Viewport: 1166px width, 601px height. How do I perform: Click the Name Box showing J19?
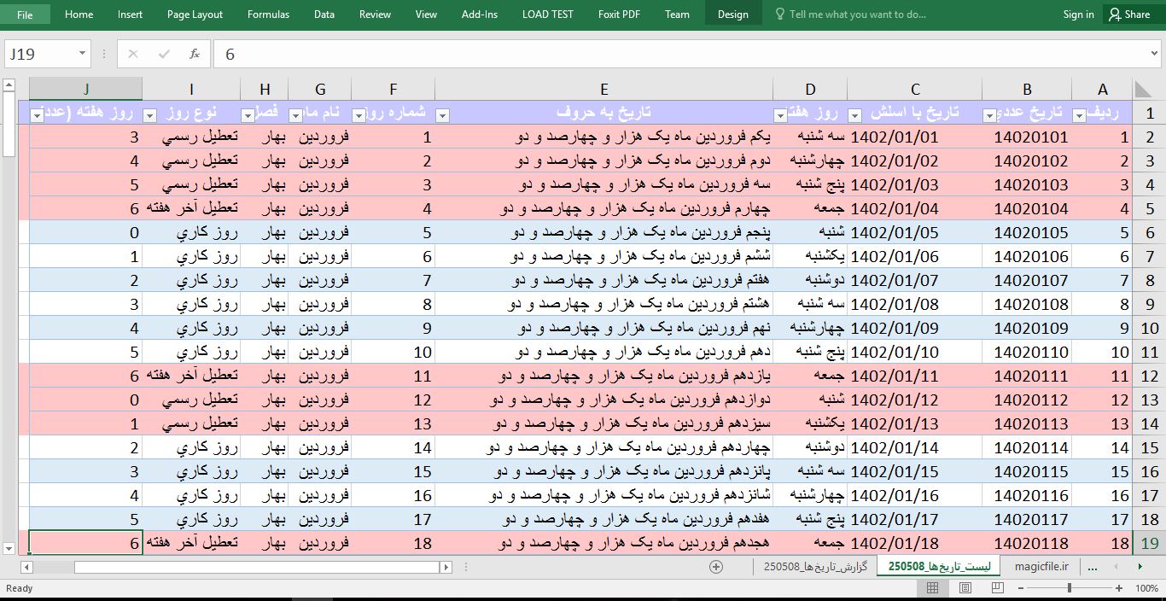click(40, 54)
